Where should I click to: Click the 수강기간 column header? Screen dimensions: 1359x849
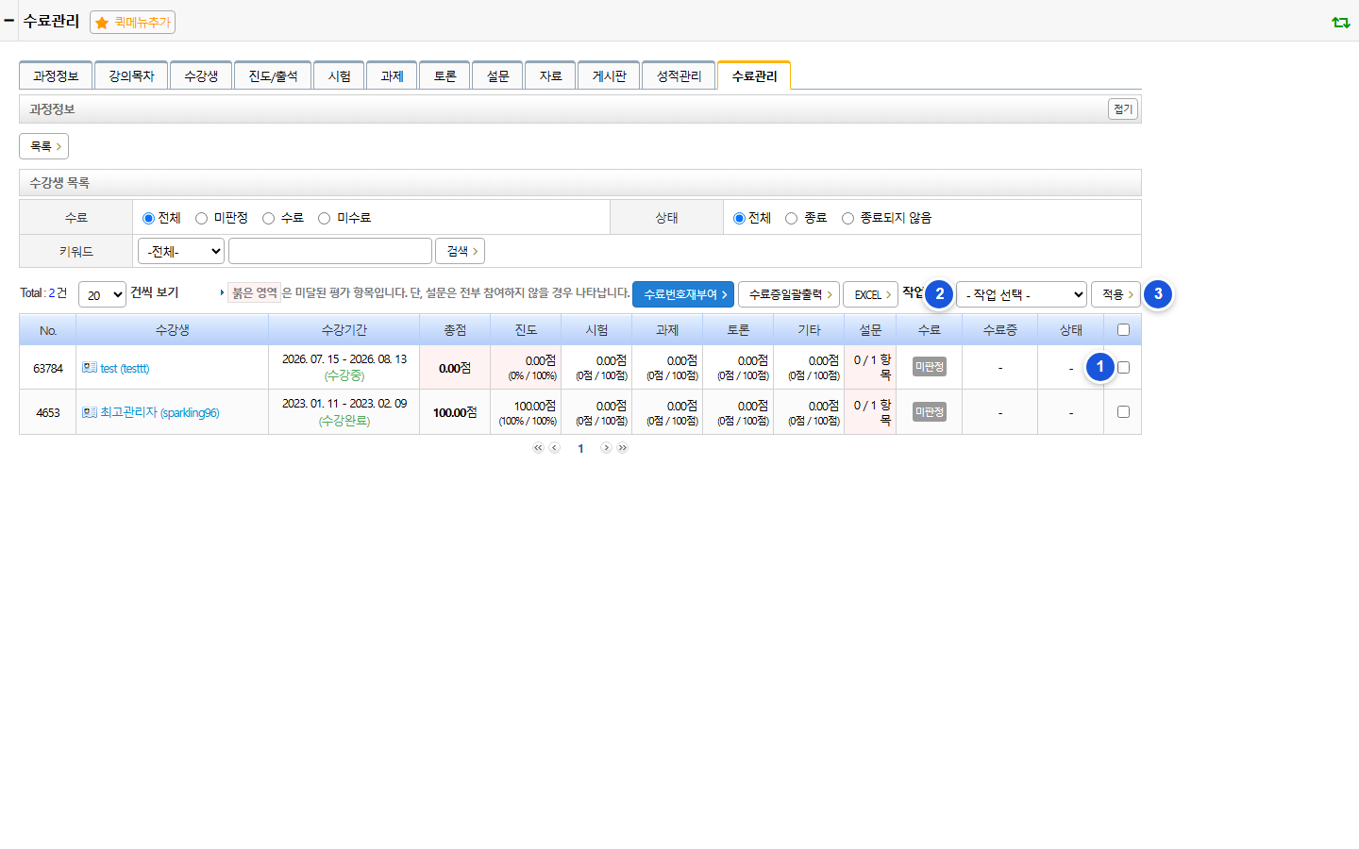(x=344, y=329)
